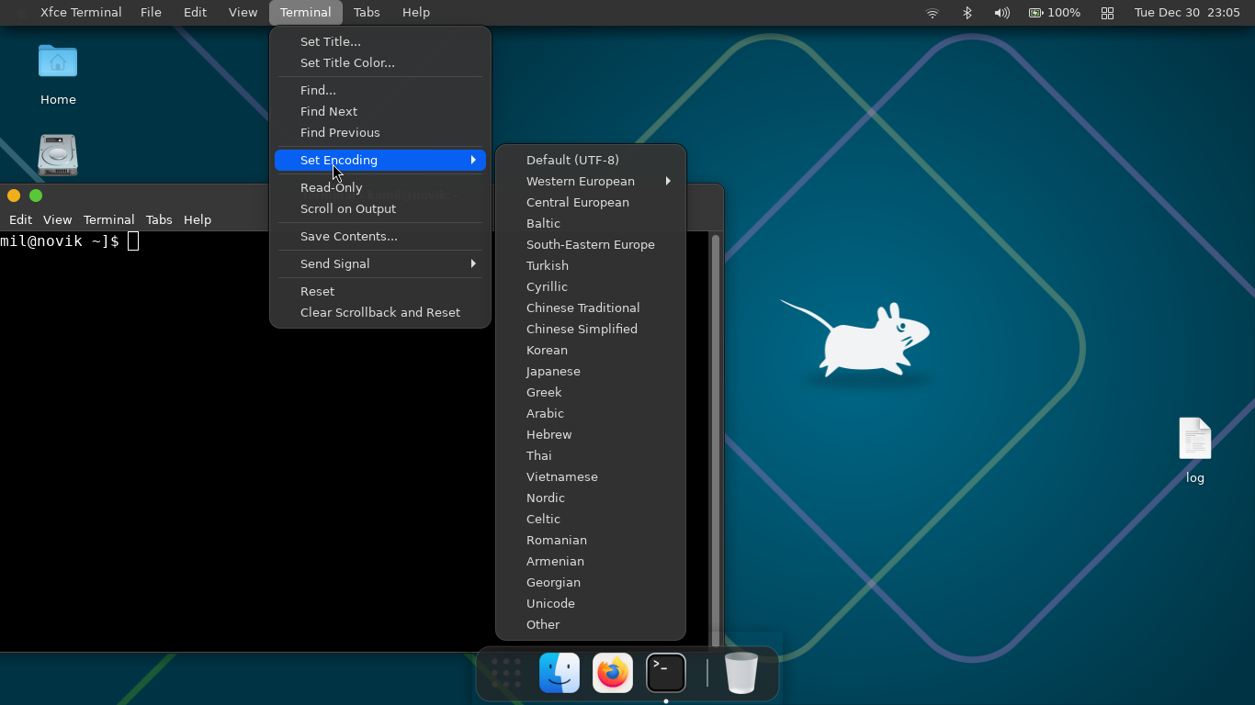Choose Save Contents... entry
The height and width of the screenshot is (705, 1255).
click(x=380, y=236)
